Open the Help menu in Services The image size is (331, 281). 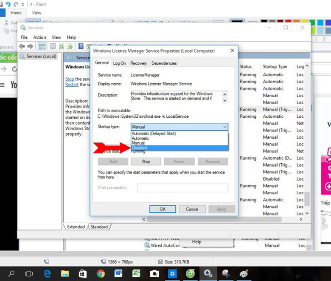(71, 37)
